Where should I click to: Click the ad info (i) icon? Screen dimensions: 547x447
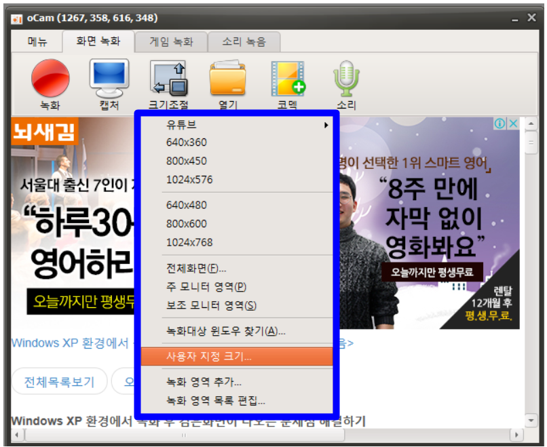[499, 123]
